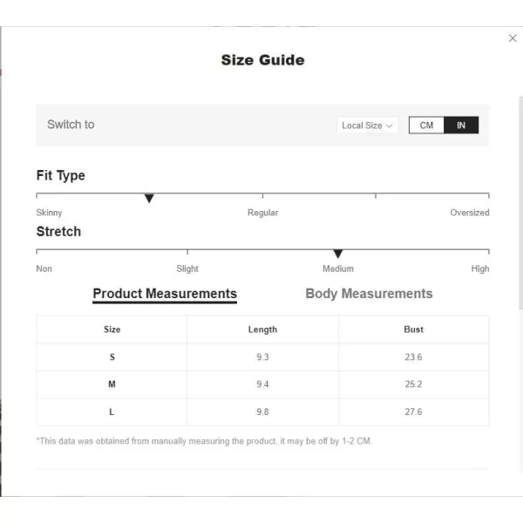The image size is (523, 523).
Task: Click the Regular fit label
Action: pos(262,213)
